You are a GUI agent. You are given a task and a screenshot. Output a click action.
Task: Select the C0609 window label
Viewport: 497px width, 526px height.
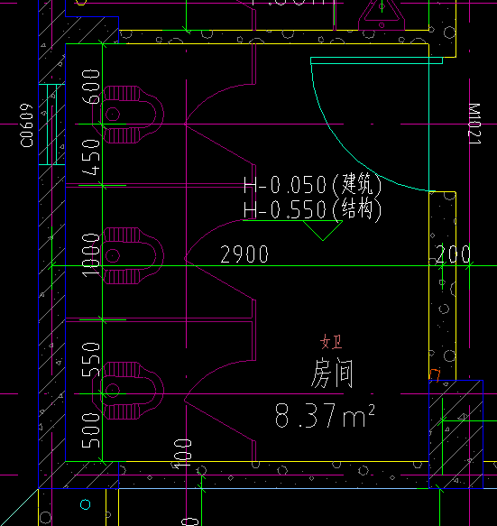[x=26, y=125]
